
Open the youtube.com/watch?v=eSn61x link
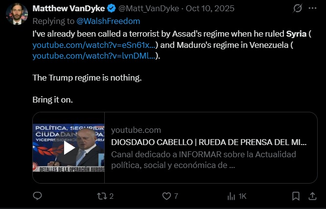(94, 45)
